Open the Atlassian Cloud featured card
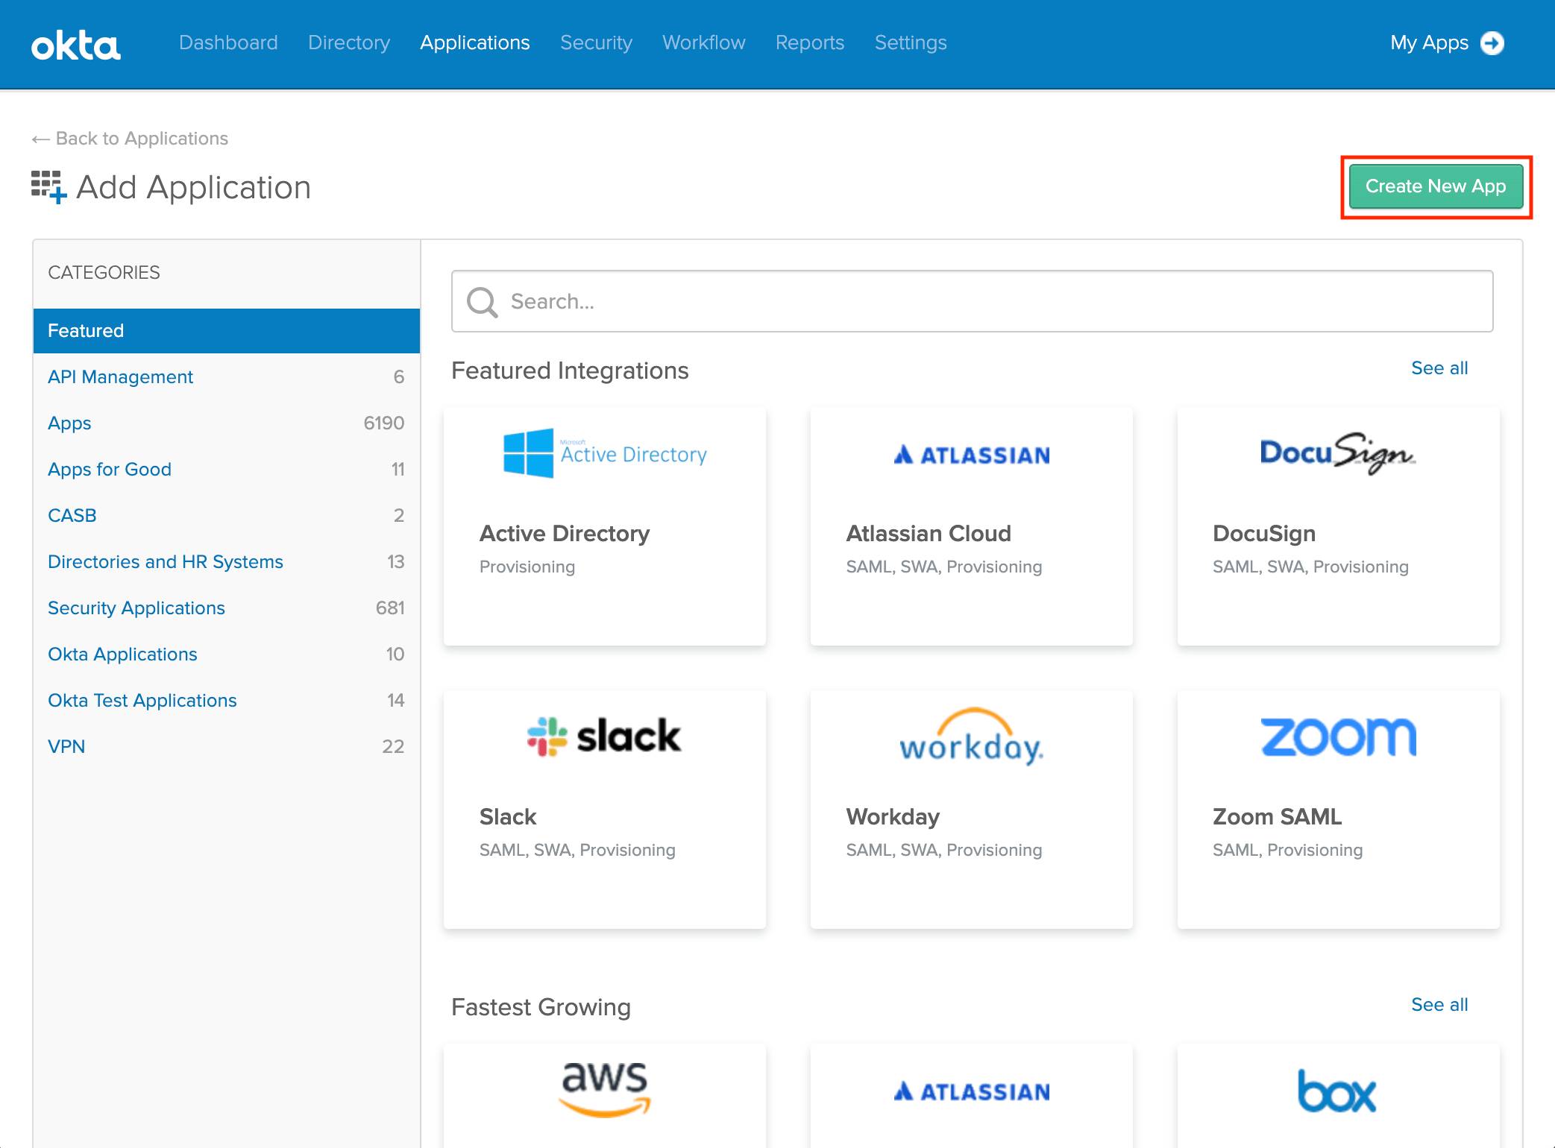Screen dimensions: 1555x1148 tap(971, 526)
